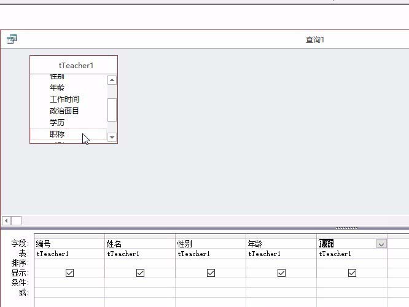Click the 年龄 field cell in grid

[x=281, y=244]
